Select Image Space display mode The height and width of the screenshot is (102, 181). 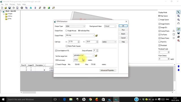pos(159,20)
